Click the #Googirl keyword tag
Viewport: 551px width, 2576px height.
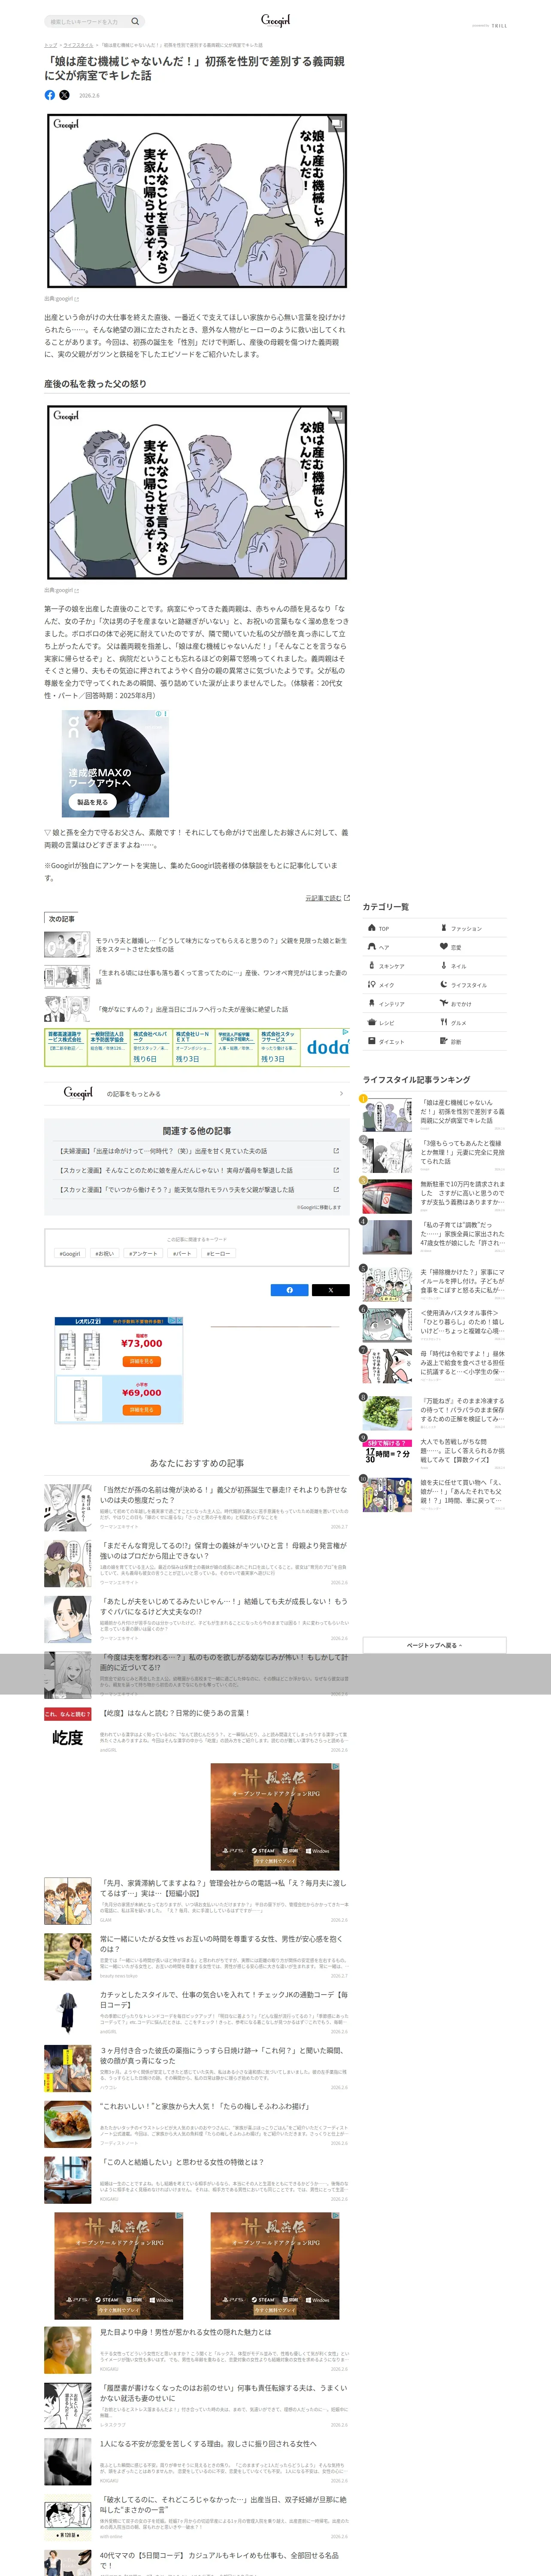(70, 1253)
